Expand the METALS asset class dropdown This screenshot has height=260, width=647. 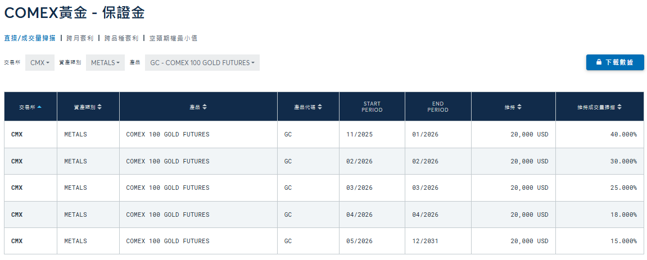[105, 63]
